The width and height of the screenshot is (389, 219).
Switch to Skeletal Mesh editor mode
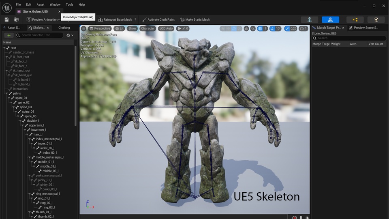[330, 19]
